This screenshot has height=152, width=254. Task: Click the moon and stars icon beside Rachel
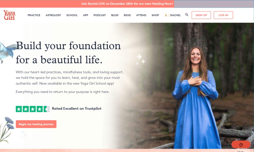point(167,15)
